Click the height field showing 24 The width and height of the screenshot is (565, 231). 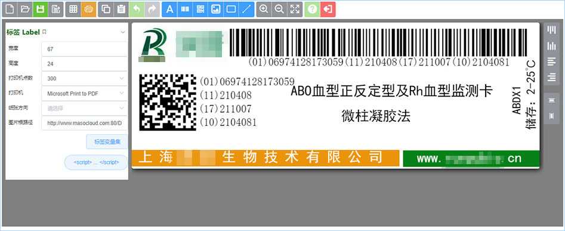pyautogui.click(x=85, y=64)
